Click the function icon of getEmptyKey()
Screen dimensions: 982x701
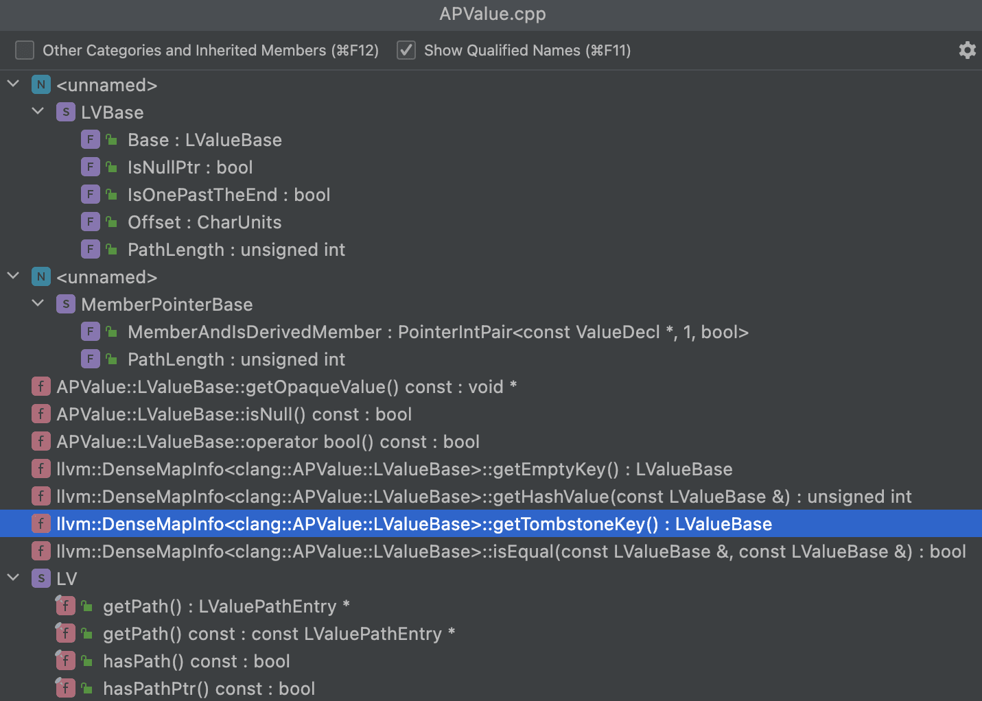click(x=41, y=468)
